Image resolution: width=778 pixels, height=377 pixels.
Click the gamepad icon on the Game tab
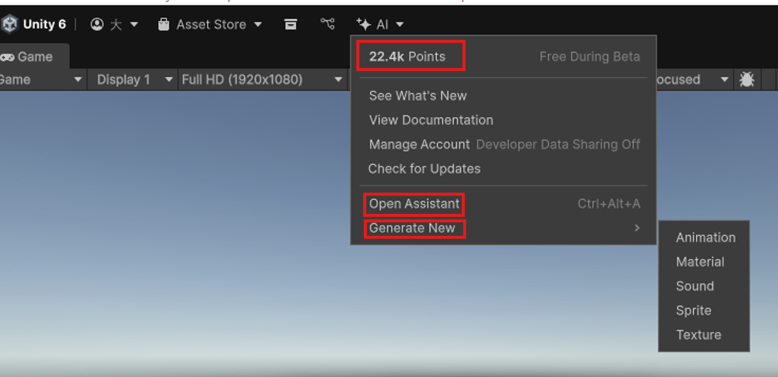click(8, 57)
